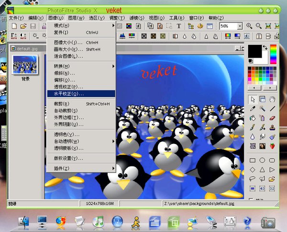Select the Hand (move view) tool

click(x=272, y=99)
